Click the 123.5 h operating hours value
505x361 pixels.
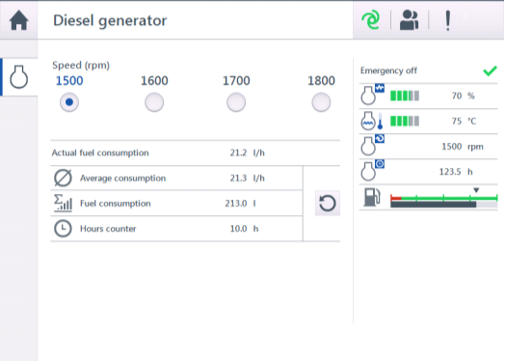(456, 172)
